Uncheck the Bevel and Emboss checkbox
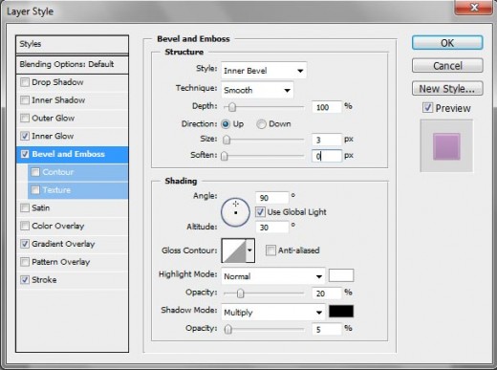 coord(25,154)
